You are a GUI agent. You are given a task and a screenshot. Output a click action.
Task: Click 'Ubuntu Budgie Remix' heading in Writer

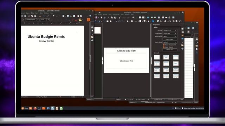pyautogui.click(x=46, y=36)
